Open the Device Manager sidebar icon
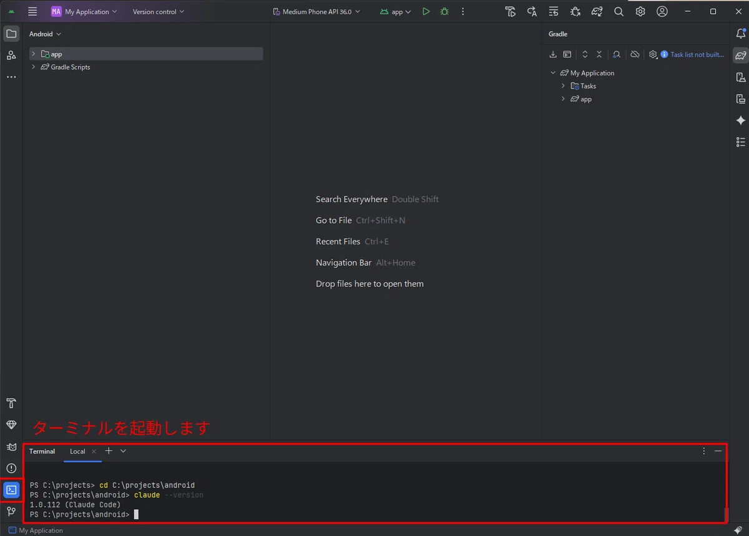 [x=741, y=77]
